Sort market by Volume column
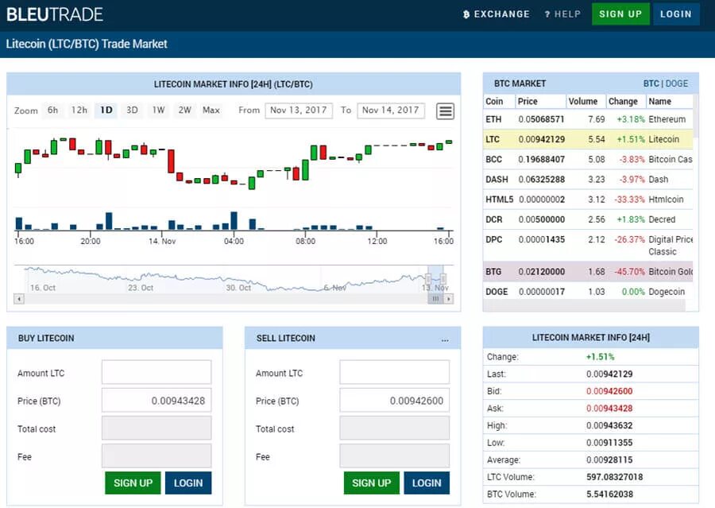 click(x=586, y=101)
